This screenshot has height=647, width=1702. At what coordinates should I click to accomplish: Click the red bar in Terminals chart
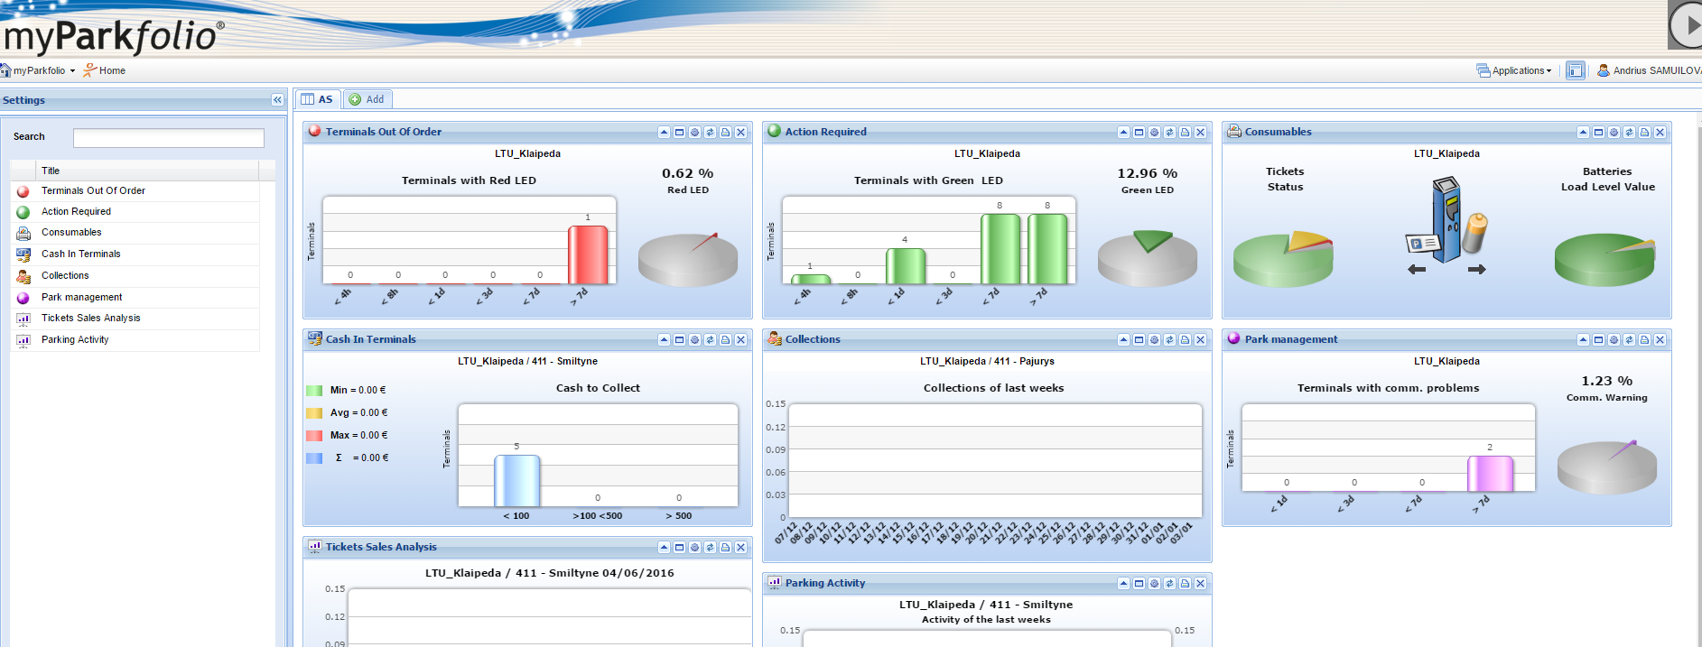tap(588, 254)
